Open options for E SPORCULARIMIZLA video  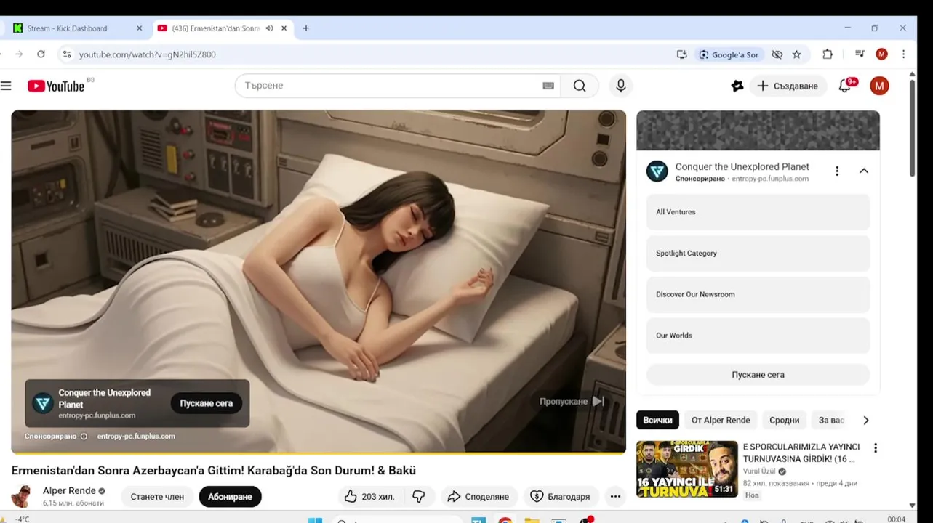pos(876,448)
